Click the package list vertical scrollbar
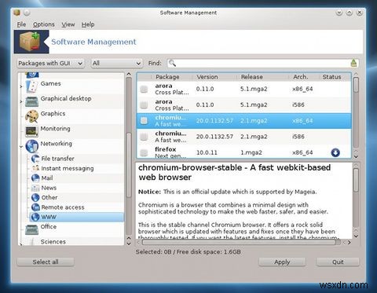The image size is (377, 293). 356,85
